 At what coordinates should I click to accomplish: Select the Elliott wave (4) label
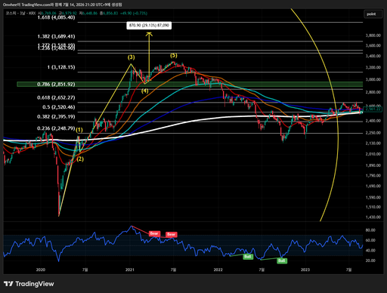click(x=144, y=91)
